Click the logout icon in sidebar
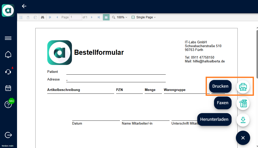The image size is (258, 148). (x=8, y=135)
